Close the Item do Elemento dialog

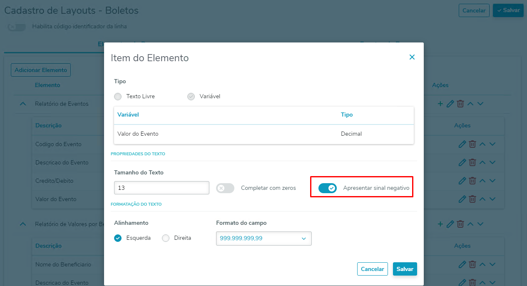pos(412,57)
